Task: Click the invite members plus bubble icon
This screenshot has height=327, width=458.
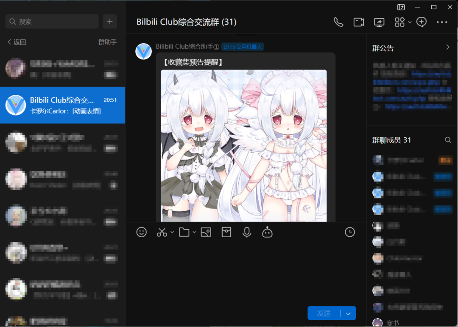Action: click(422, 22)
